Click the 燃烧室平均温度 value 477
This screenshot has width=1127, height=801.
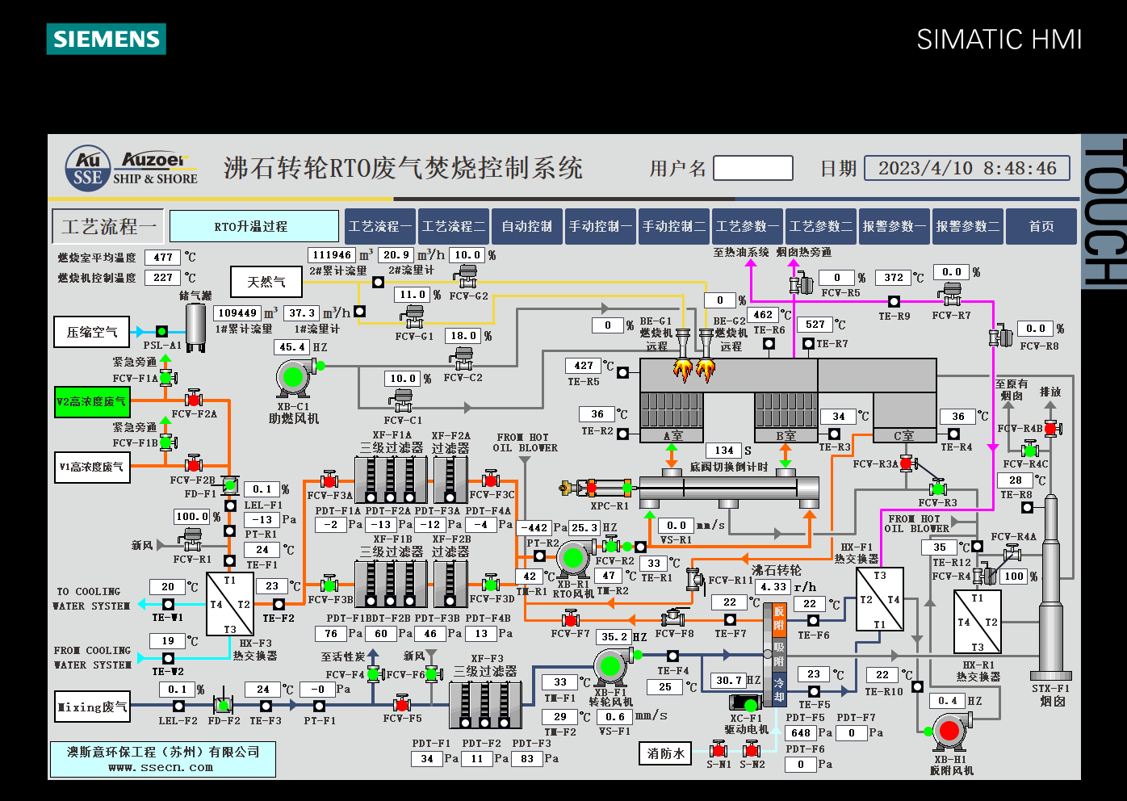[x=163, y=257]
